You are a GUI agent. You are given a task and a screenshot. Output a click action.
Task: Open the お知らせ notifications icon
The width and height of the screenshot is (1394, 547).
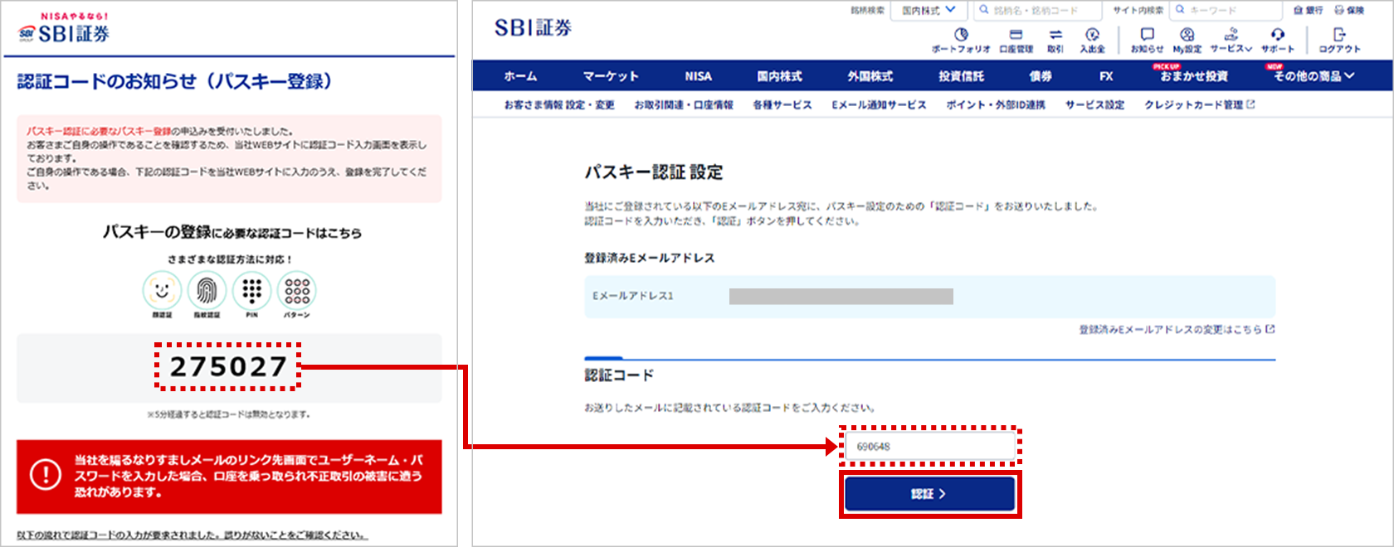(x=1147, y=39)
